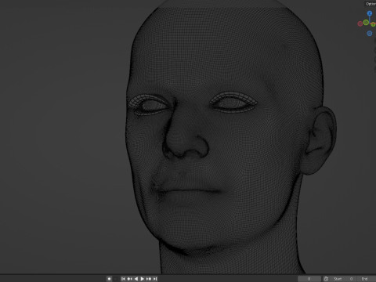Jump to the timeline start frame

coord(123,279)
